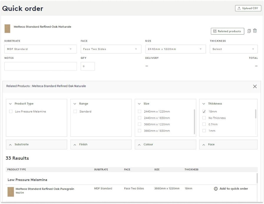Enable the 2440mm x 1830mm size filter
The height and width of the screenshot is (204, 264).
coord(140,118)
